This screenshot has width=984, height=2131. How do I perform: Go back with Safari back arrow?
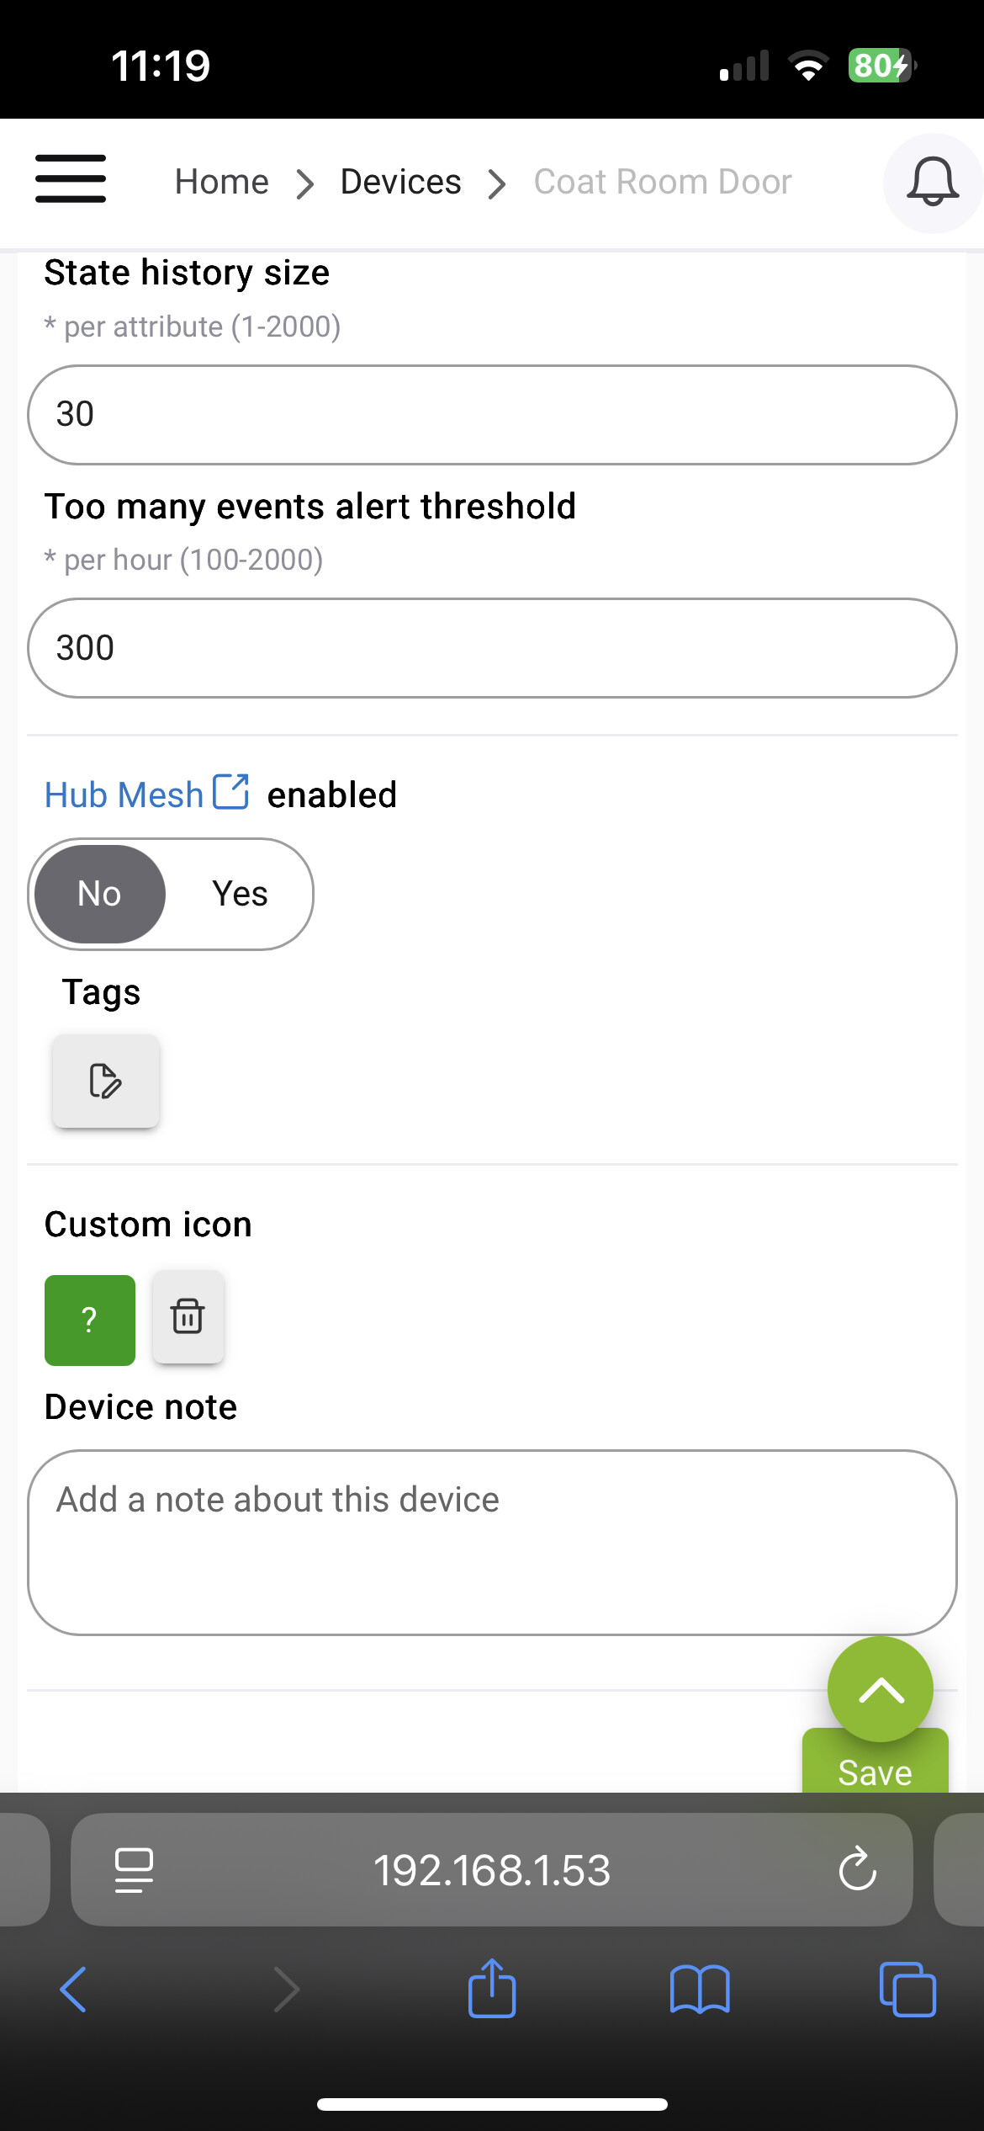click(x=74, y=1990)
